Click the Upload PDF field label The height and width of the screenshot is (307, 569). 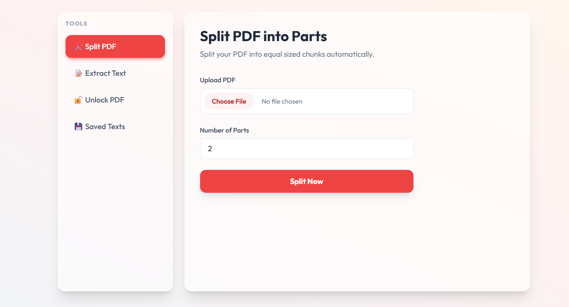coord(218,80)
